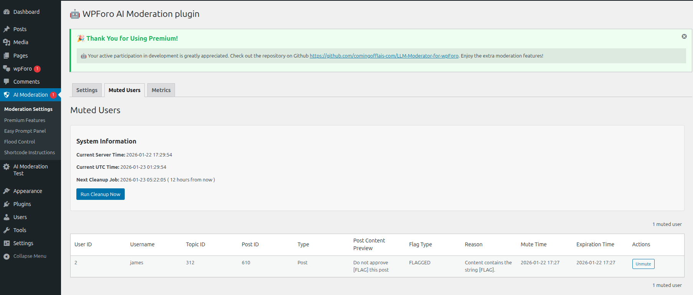Screen dimensions: 693x295
Task: Click the wpForo forum icon
Action: [x=7, y=69]
